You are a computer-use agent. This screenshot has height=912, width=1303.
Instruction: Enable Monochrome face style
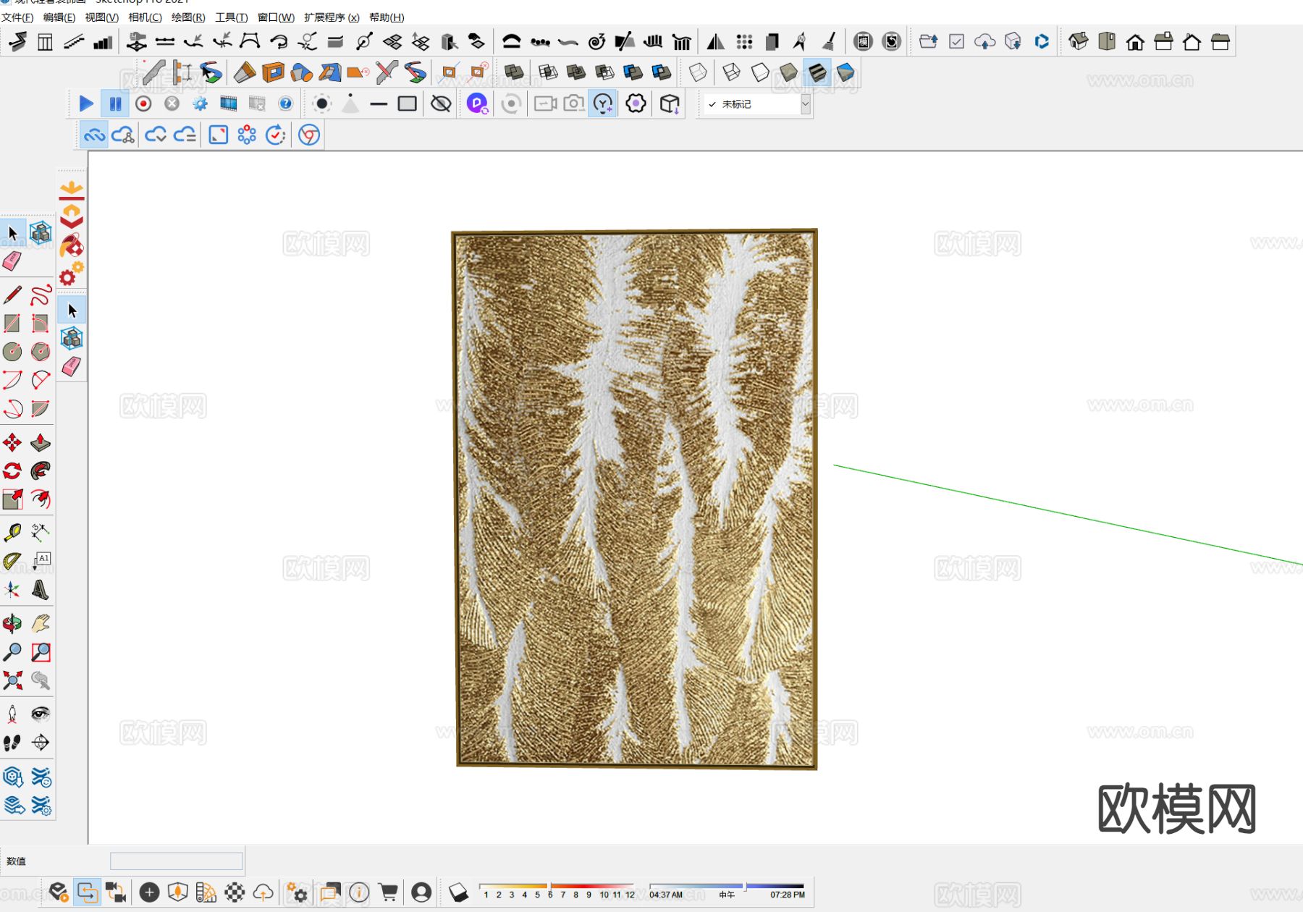coord(845,72)
